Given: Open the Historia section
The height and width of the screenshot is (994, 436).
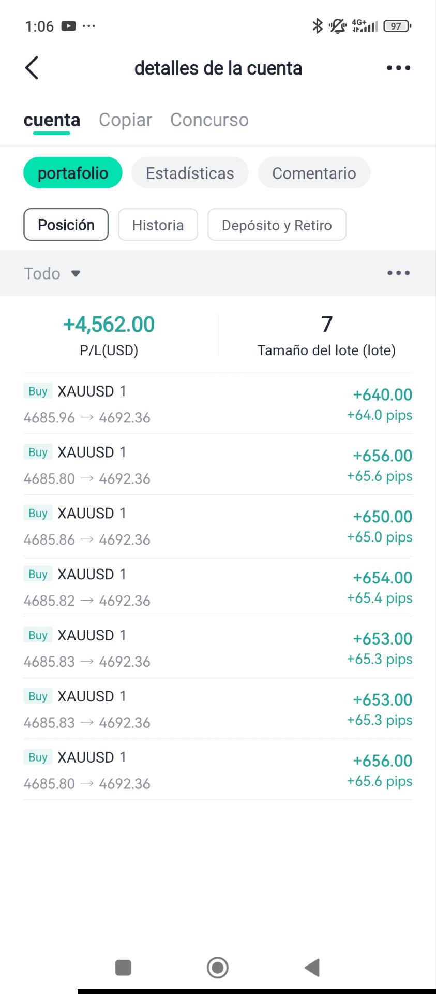Looking at the screenshot, I should pyautogui.click(x=158, y=225).
